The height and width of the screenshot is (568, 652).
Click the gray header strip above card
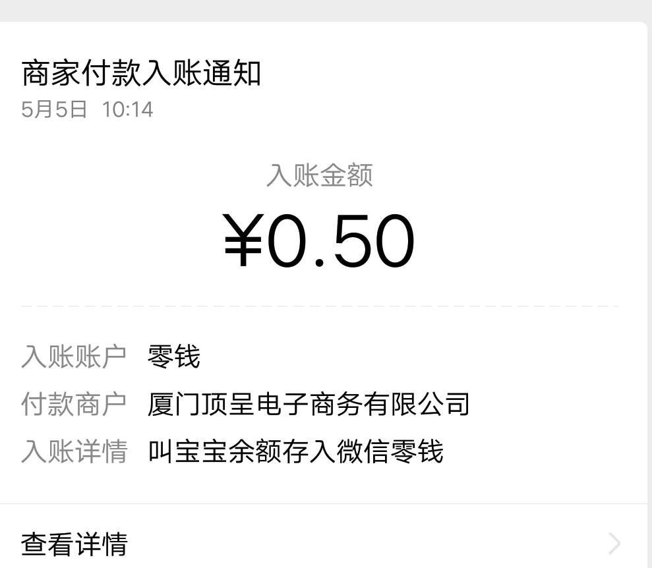[x=326, y=11]
